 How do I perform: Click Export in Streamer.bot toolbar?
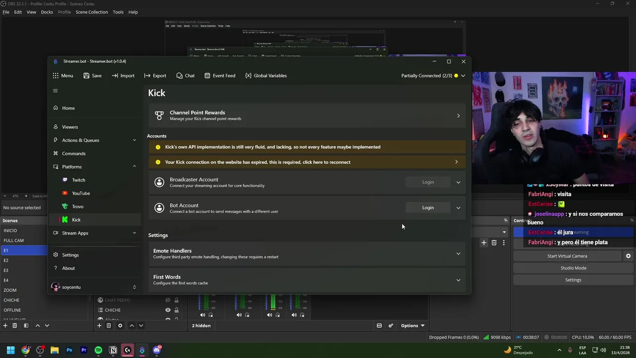point(155,76)
